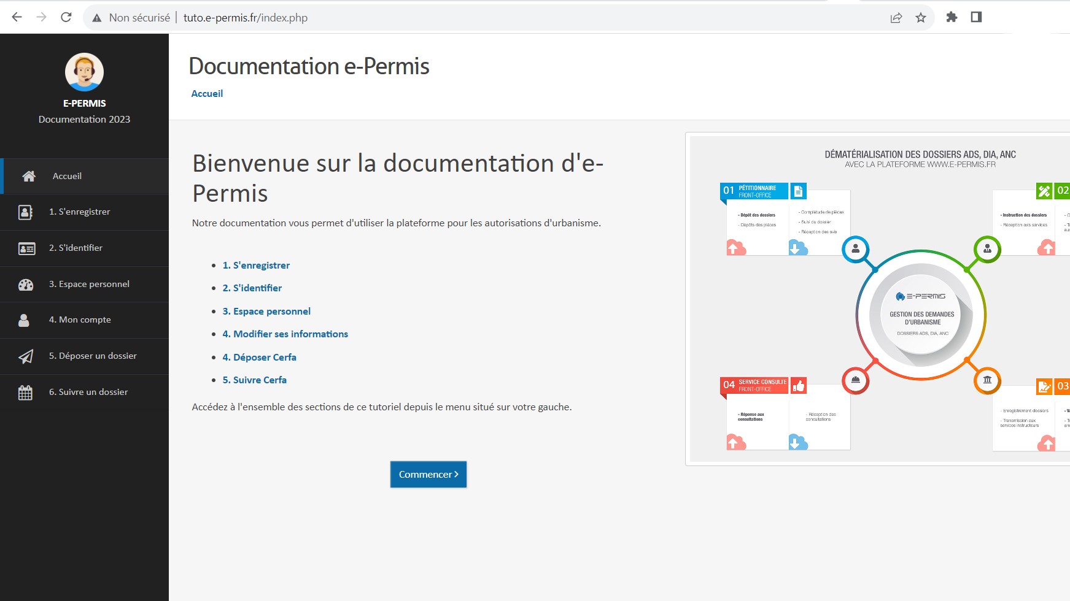
Task: Click the contact book icon for S'enregistrer
Action: [x=26, y=212]
